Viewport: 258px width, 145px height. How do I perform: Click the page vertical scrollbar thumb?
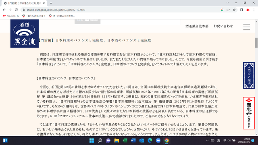pos(256,43)
